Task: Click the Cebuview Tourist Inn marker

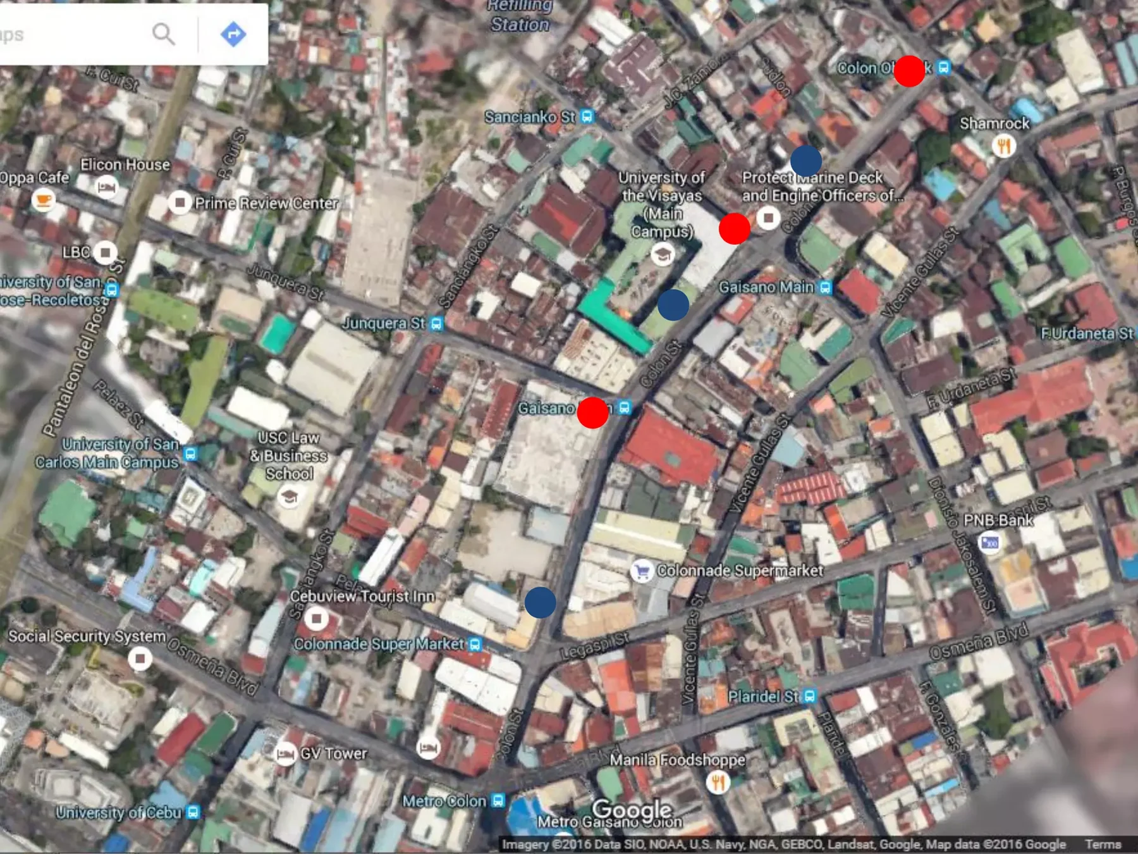Action: pos(316,618)
